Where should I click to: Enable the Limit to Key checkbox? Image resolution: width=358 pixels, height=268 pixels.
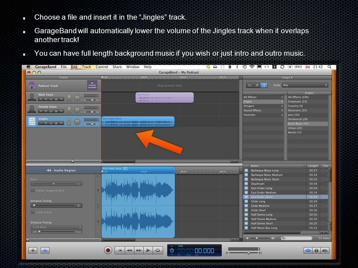(33, 212)
